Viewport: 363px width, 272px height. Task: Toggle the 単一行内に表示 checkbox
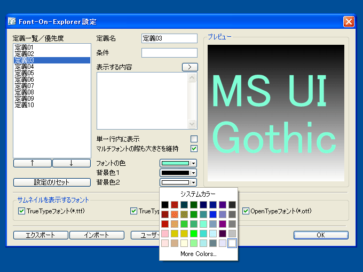(x=194, y=139)
